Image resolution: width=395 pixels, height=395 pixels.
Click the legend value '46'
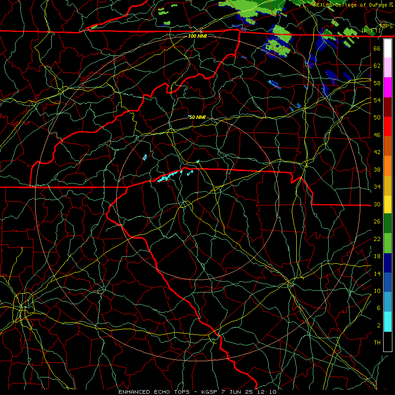pyautogui.click(x=377, y=135)
